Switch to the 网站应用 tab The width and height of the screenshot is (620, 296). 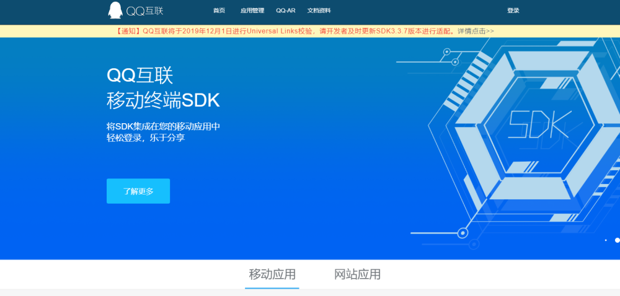tap(357, 274)
